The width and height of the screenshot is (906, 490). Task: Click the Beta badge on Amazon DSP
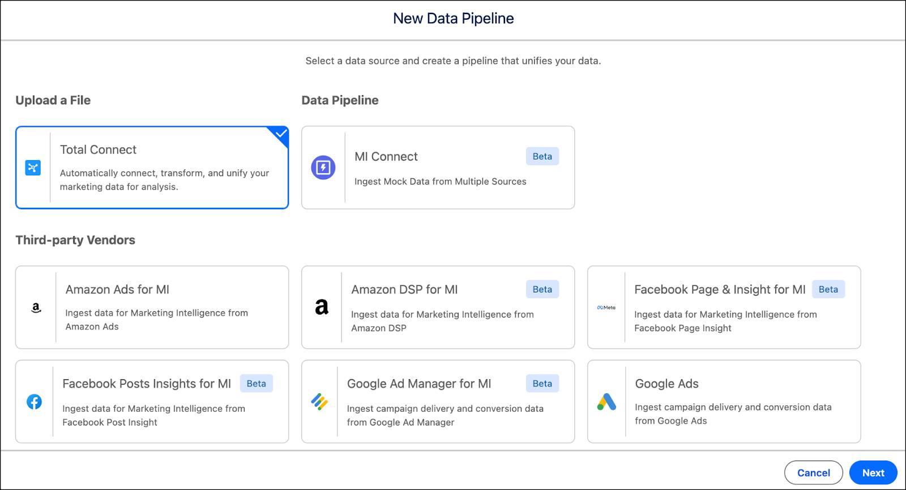pyautogui.click(x=542, y=289)
